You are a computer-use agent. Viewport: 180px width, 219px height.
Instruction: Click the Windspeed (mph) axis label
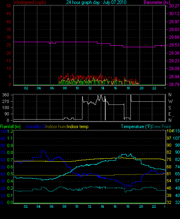pos(29,2)
